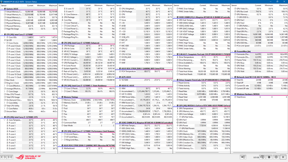Screen dimensions: 288x162
Task: Expand the GPU Rail Voltages entry
Action: [177, 117]
